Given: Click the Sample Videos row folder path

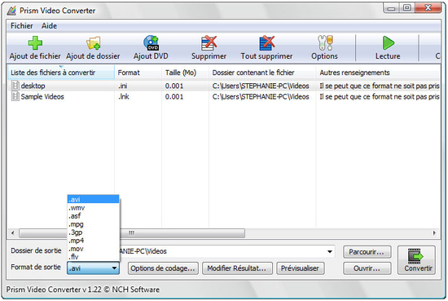Looking at the screenshot, I should click(261, 97).
